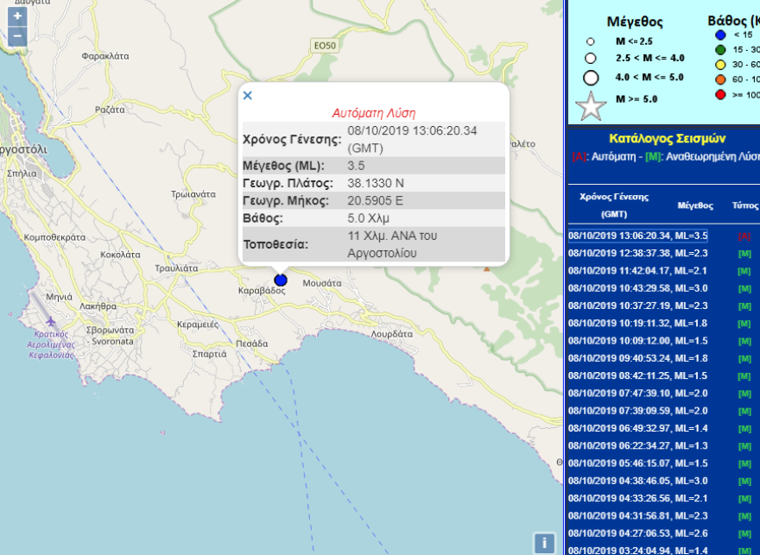
Task: Click the red depth legend dot
Action: 720,94
